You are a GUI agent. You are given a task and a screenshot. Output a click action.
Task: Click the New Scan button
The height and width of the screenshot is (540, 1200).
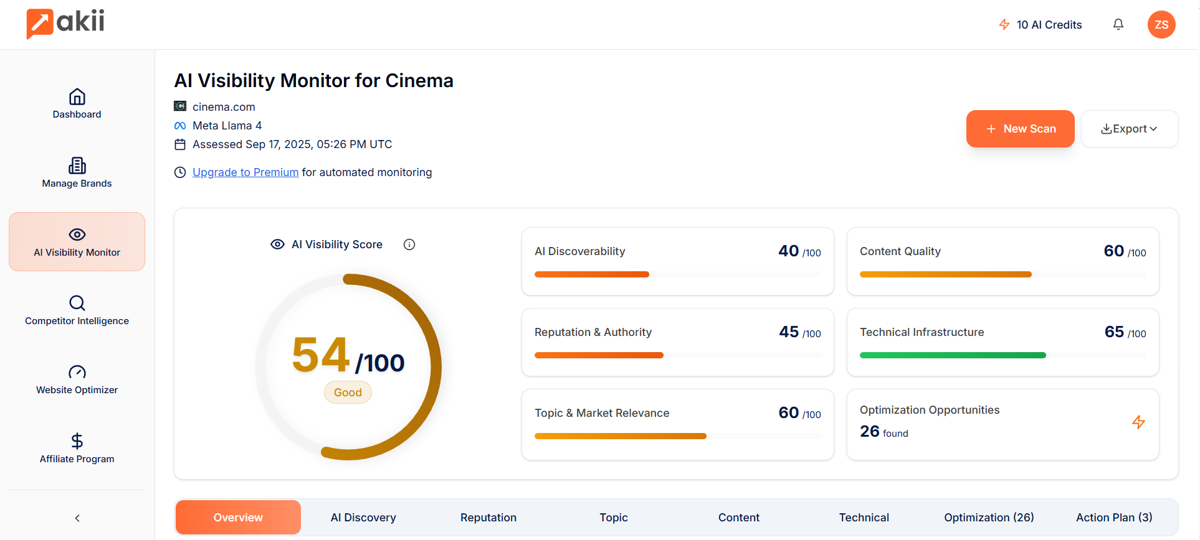1020,129
